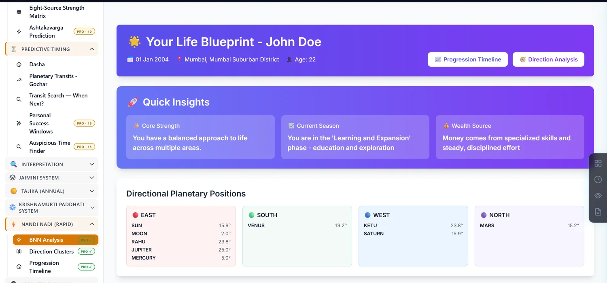The width and height of the screenshot is (607, 283).
Task: Click the document icon in right floating panel
Action: 598,212
